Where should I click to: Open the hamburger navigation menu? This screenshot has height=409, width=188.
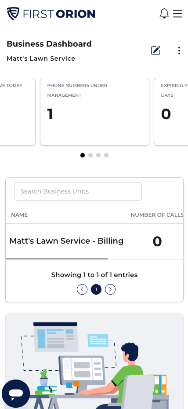tap(177, 13)
